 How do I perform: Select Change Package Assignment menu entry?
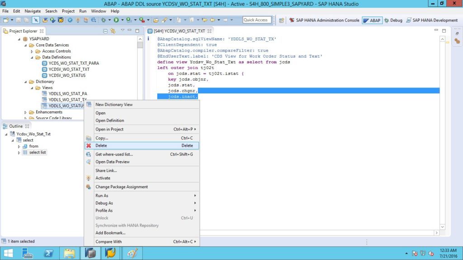click(142, 187)
